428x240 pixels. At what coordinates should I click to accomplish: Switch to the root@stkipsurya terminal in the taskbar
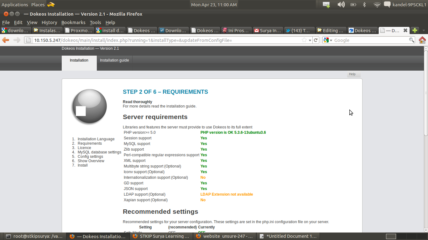tap(34, 236)
